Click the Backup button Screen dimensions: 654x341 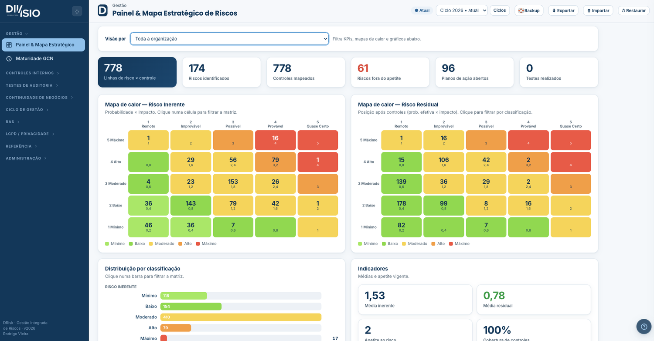click(529, 10)
